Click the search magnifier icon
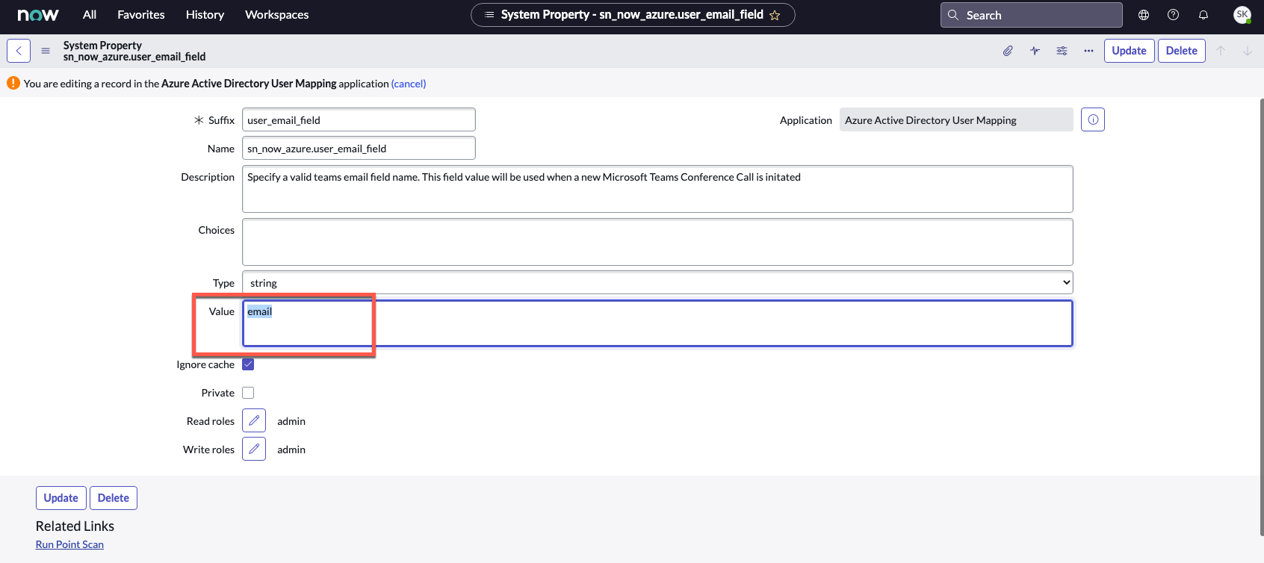This screenshot has height=563, width=1264. pos(953,15)
